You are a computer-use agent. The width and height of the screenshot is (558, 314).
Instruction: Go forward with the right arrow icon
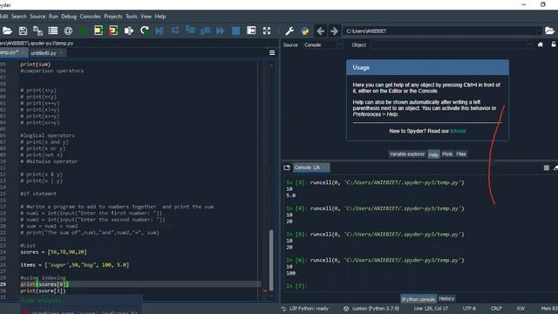[x=334, y=31]
